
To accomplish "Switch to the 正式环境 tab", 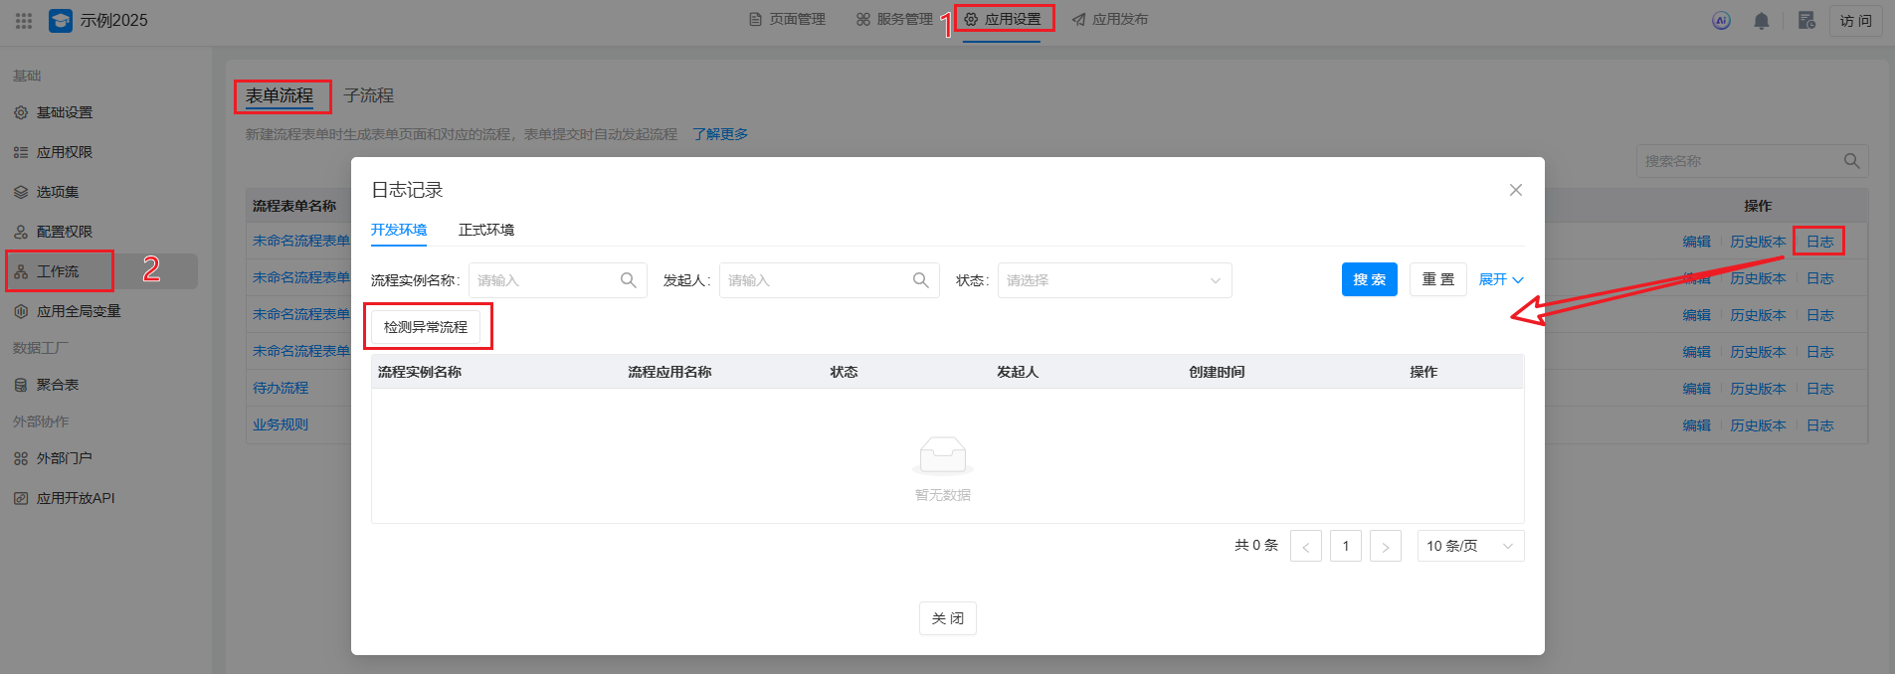I will click(x=485, y=230).
